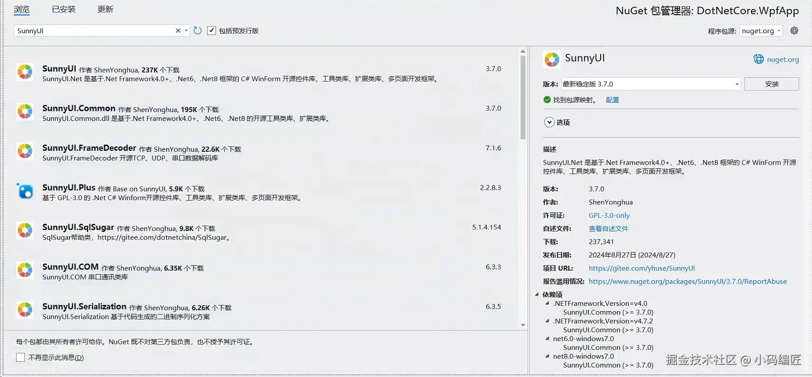Click SunnyUI.Common dependency under net6.0-windows7.0
The height and width of the screenshot is (377, 812).
[608, 347]
